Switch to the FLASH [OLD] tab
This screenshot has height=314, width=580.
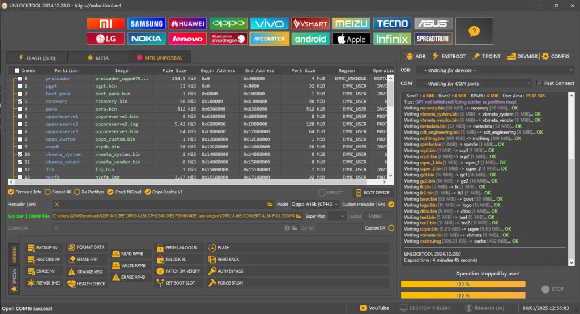tap(37, 57)
